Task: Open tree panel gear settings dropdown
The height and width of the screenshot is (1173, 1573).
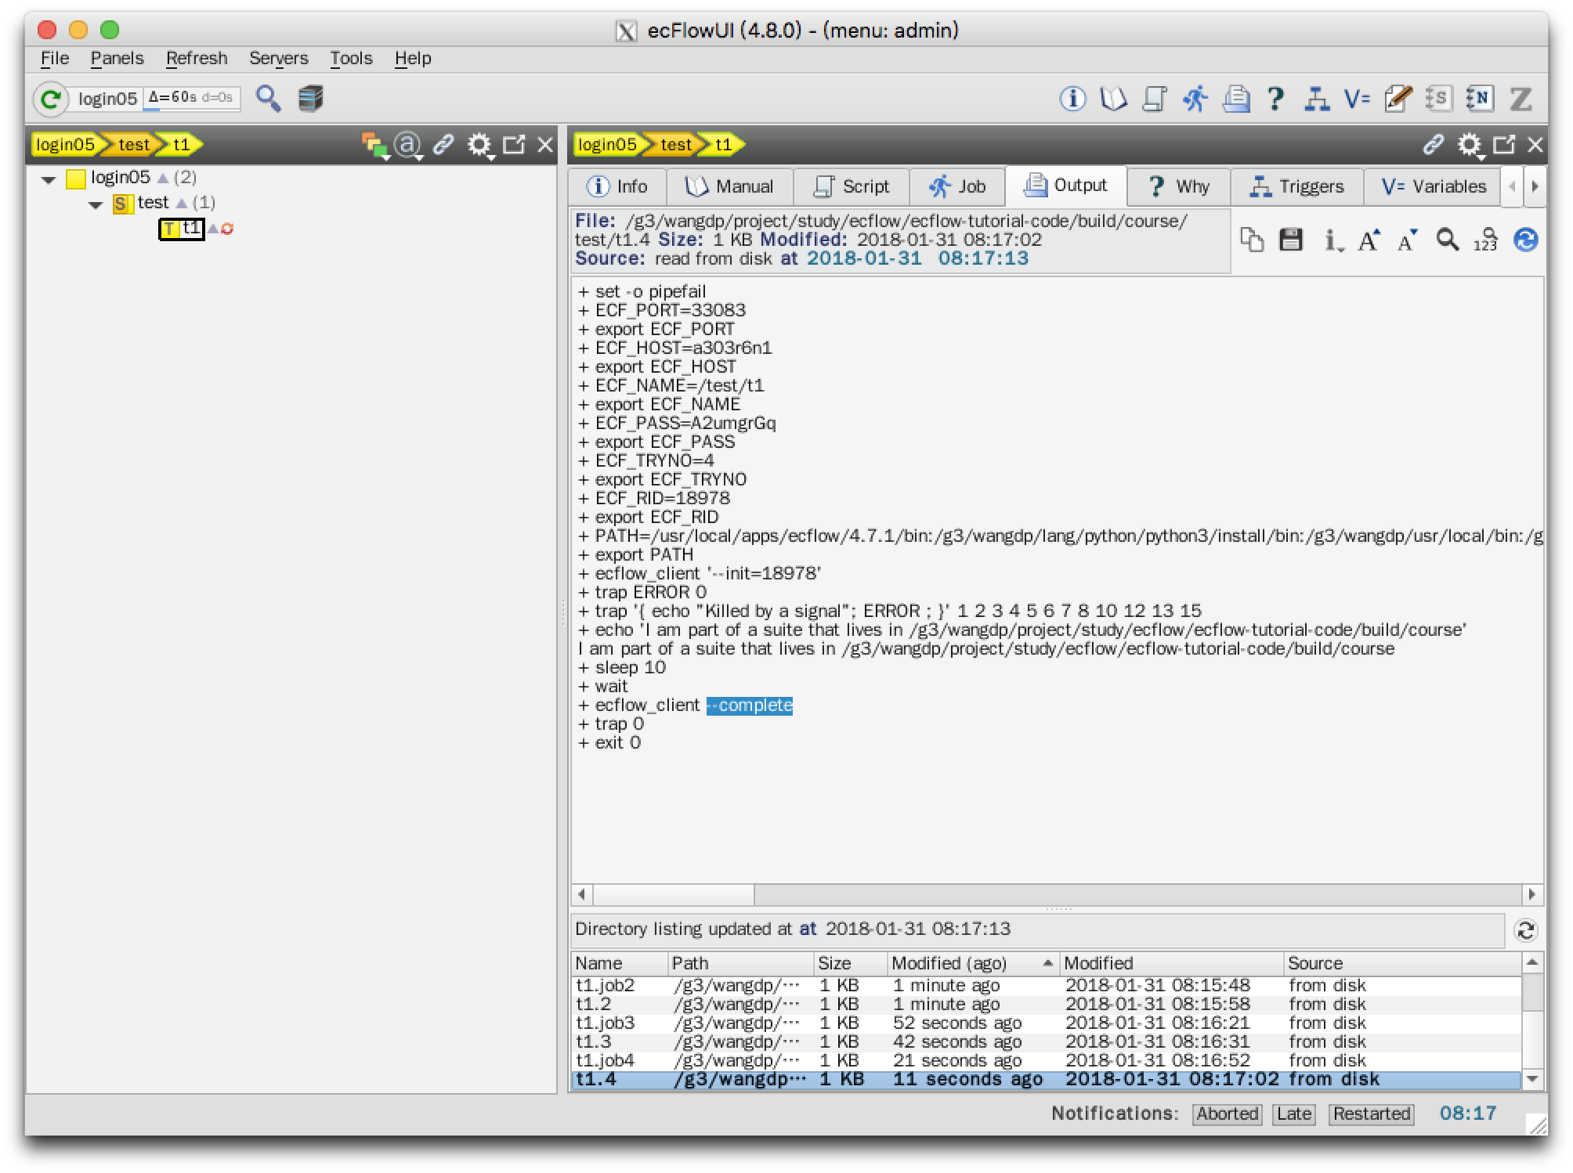Action: pyautogui.click(x=479, y=145)
